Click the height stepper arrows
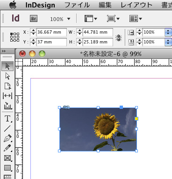172x179 pixels. pos(79,42)
